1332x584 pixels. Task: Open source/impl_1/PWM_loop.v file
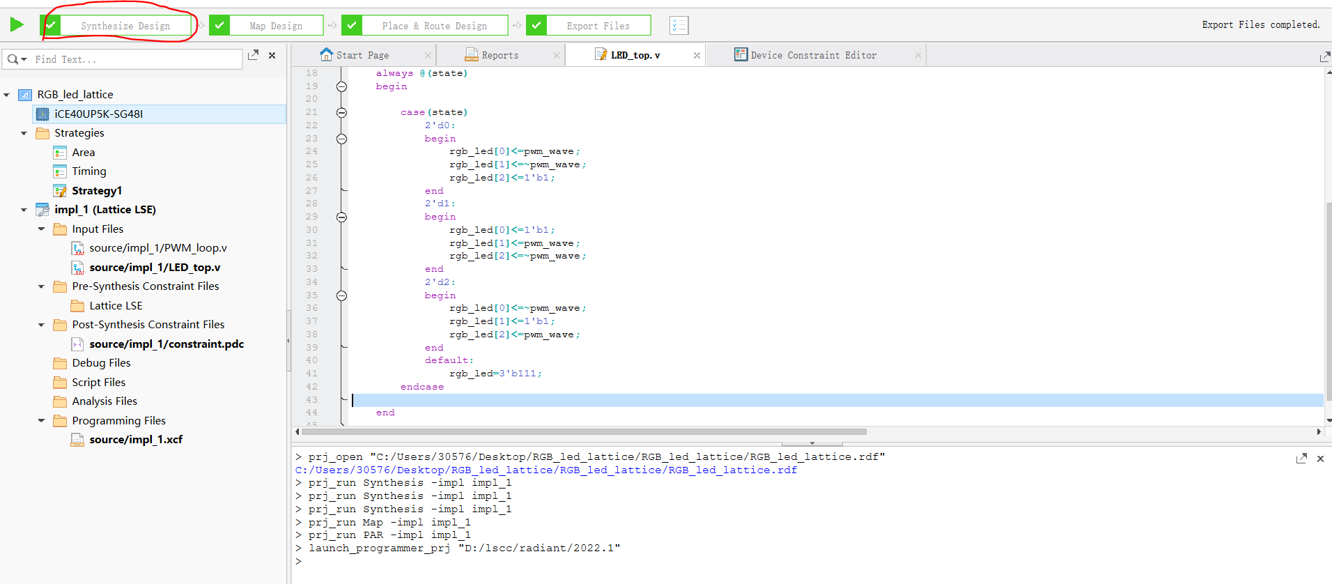click(x=158, y=248)
